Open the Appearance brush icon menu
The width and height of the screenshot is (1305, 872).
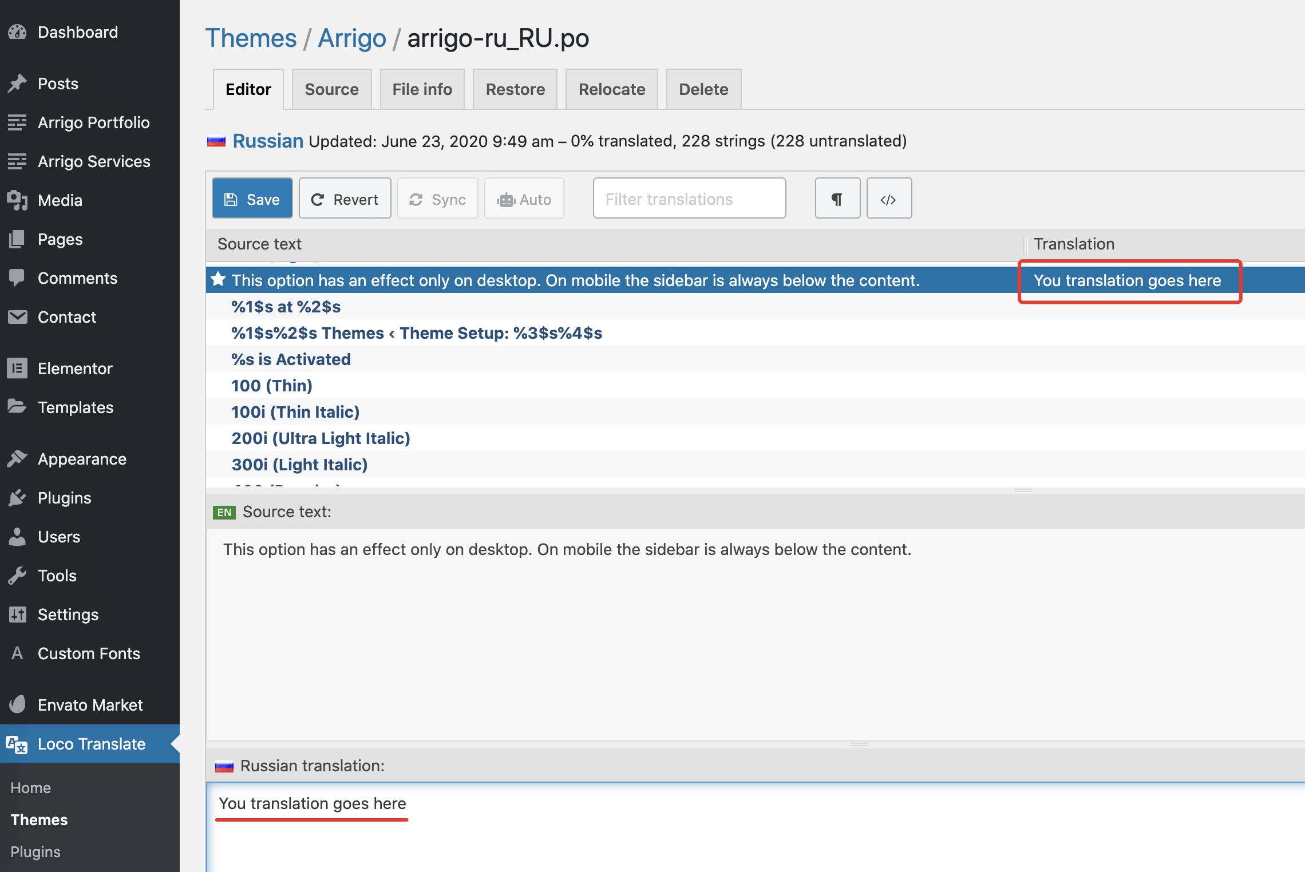(17, 459)
